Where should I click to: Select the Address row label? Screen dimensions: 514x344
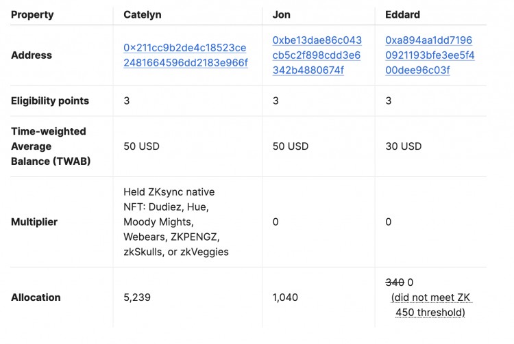(32, 55)
